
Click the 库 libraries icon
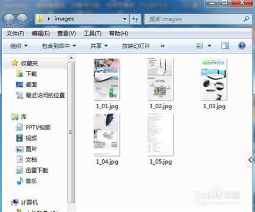pos(15,117)
